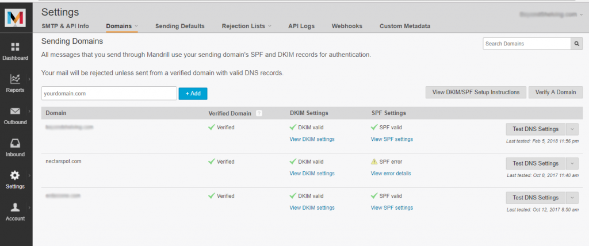Select the API Logs tab
The height and width of the screenshot is (246, 589).
point(301,26)
